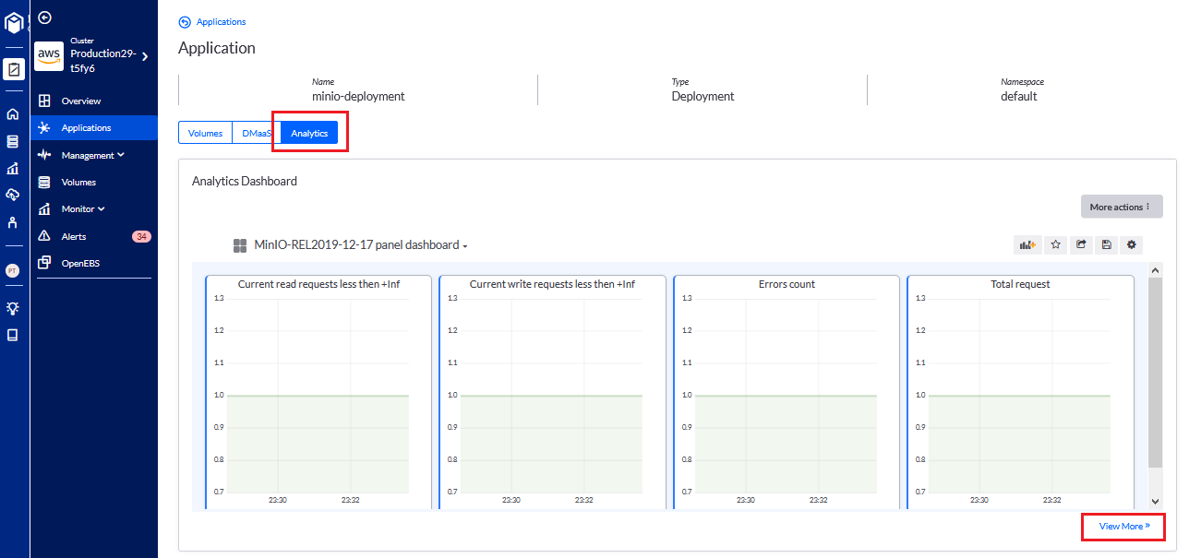1189x558 pixels.
Task: Click the Errors count panel title
Action: pyautogui.click(x=787, y=284)
